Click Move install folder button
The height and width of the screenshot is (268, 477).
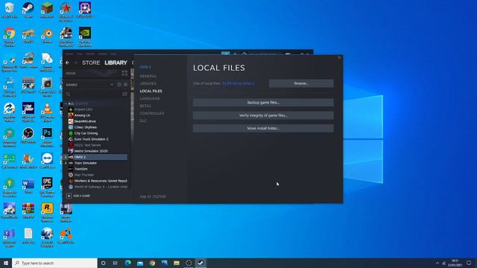tap(263, 128)
